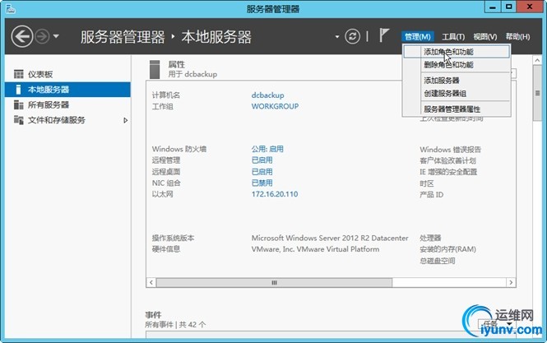
Task: Click the 本地服务器 server icon
Action: (x=18, y=90)
